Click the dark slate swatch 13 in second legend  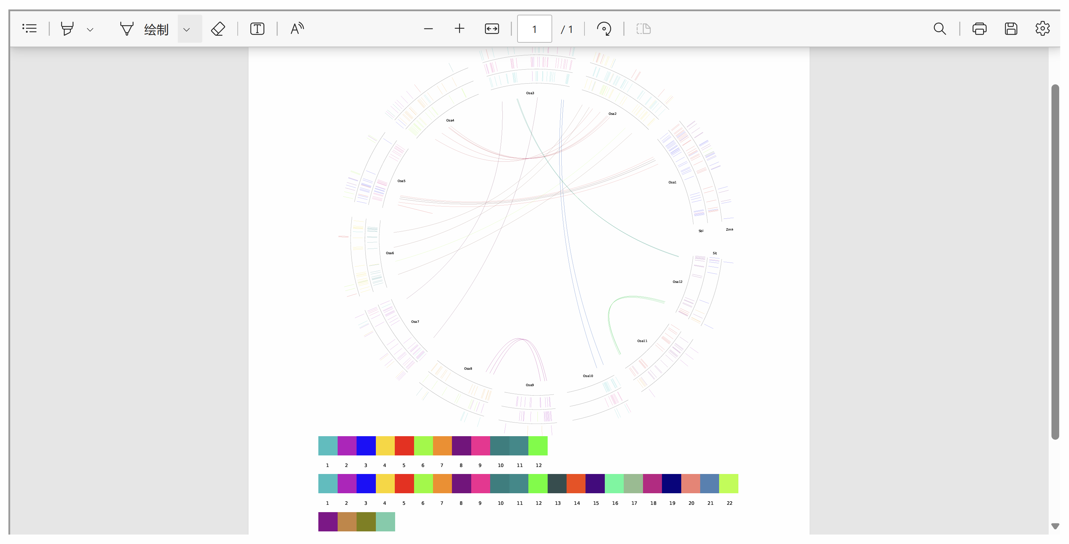(557, 483)
